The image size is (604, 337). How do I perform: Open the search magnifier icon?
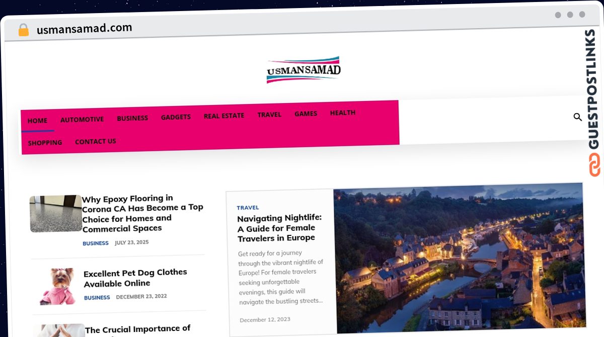[x=577, y=117]
